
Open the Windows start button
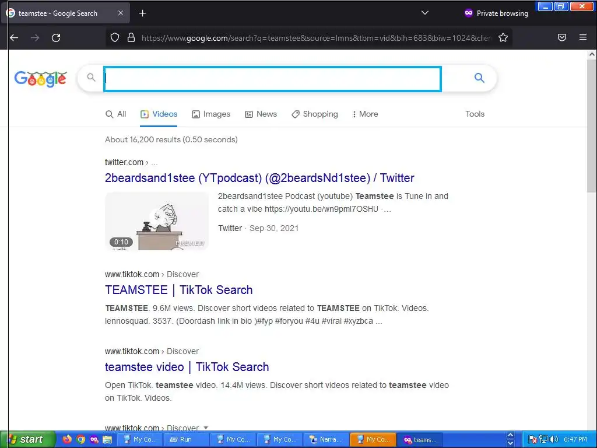pos(27,439)
